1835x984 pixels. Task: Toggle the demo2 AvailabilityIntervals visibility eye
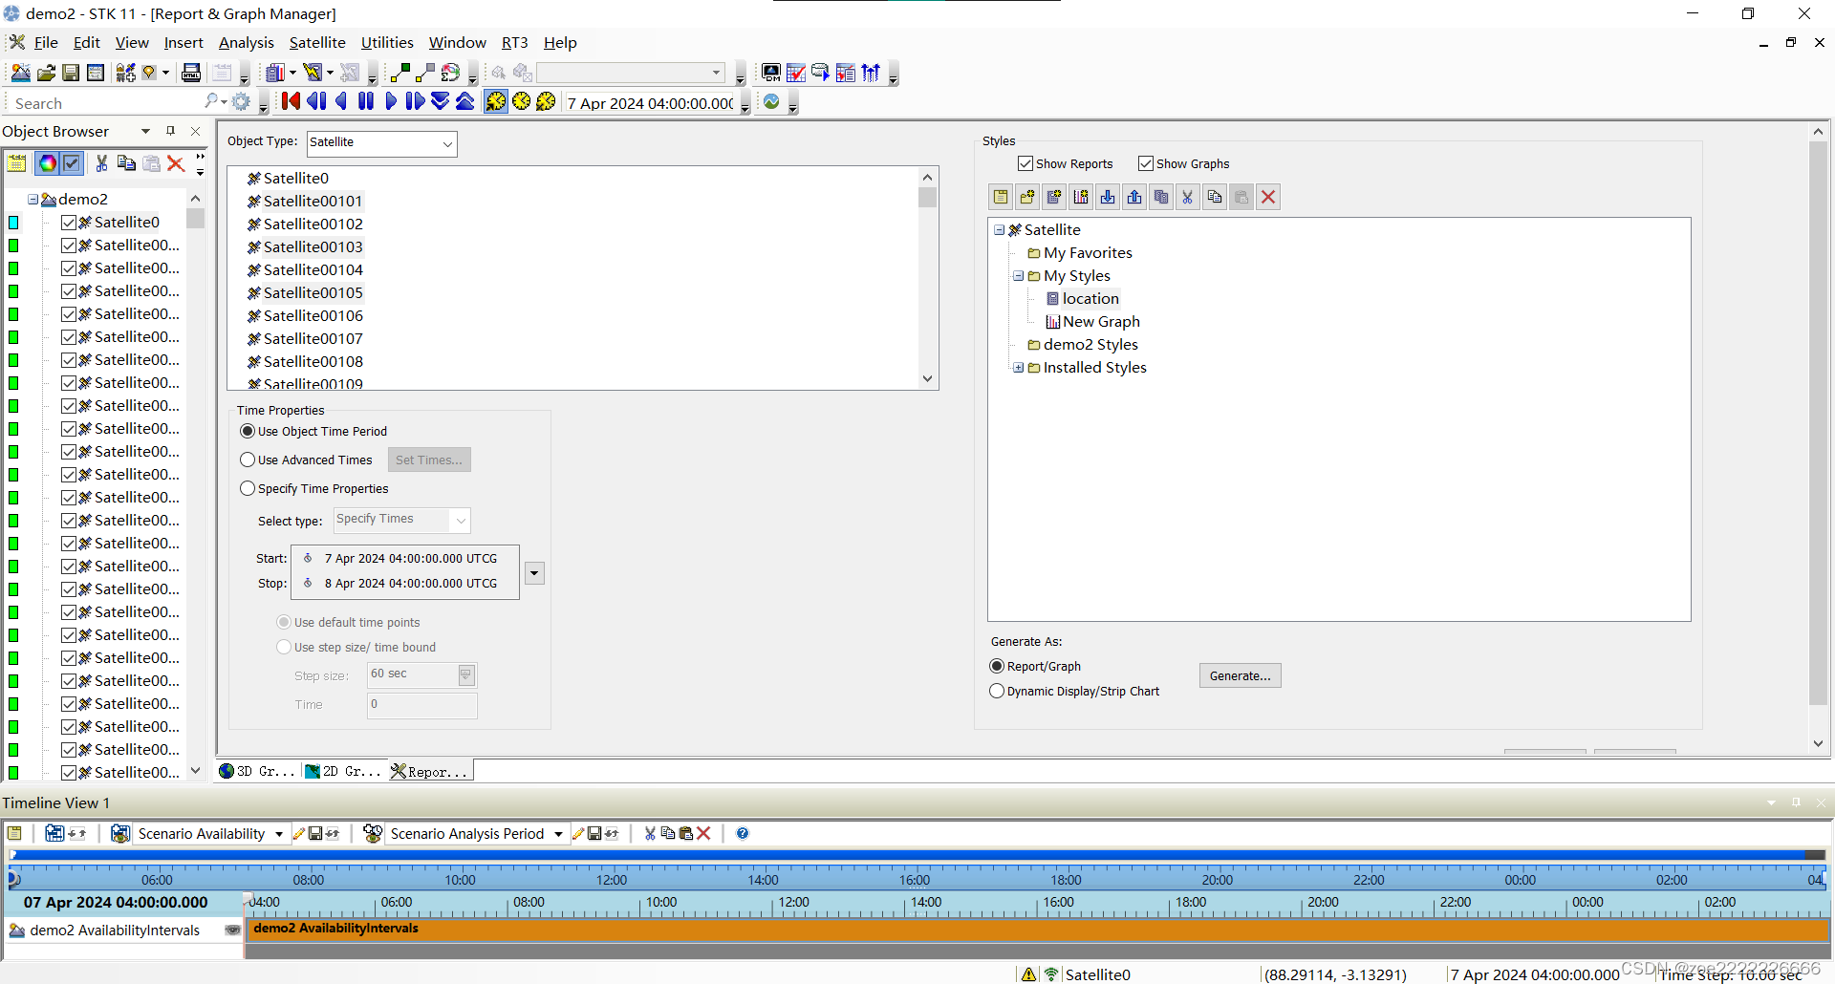point(232,930)
